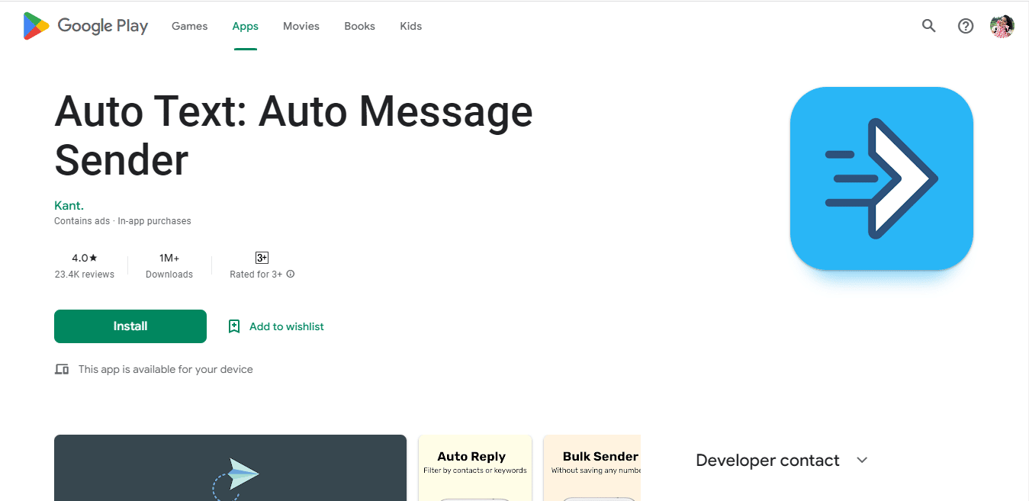Search Google Play with the magnifier icon
Screen dimensions: 1029x501
928,26
